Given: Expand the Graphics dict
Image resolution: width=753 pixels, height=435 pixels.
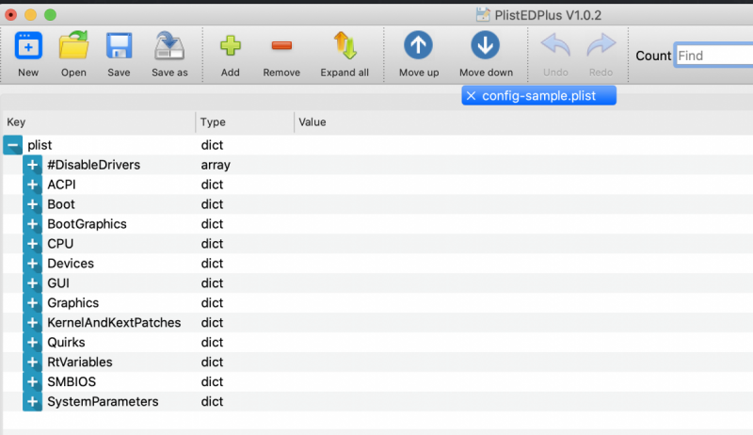Looking at the screenshot, I should (32, 302).
